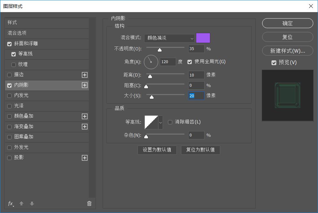Viewport: 318px width, 213px height.
Task: Click the purple shadow color swatch
Action: click(x=203, y=38)
